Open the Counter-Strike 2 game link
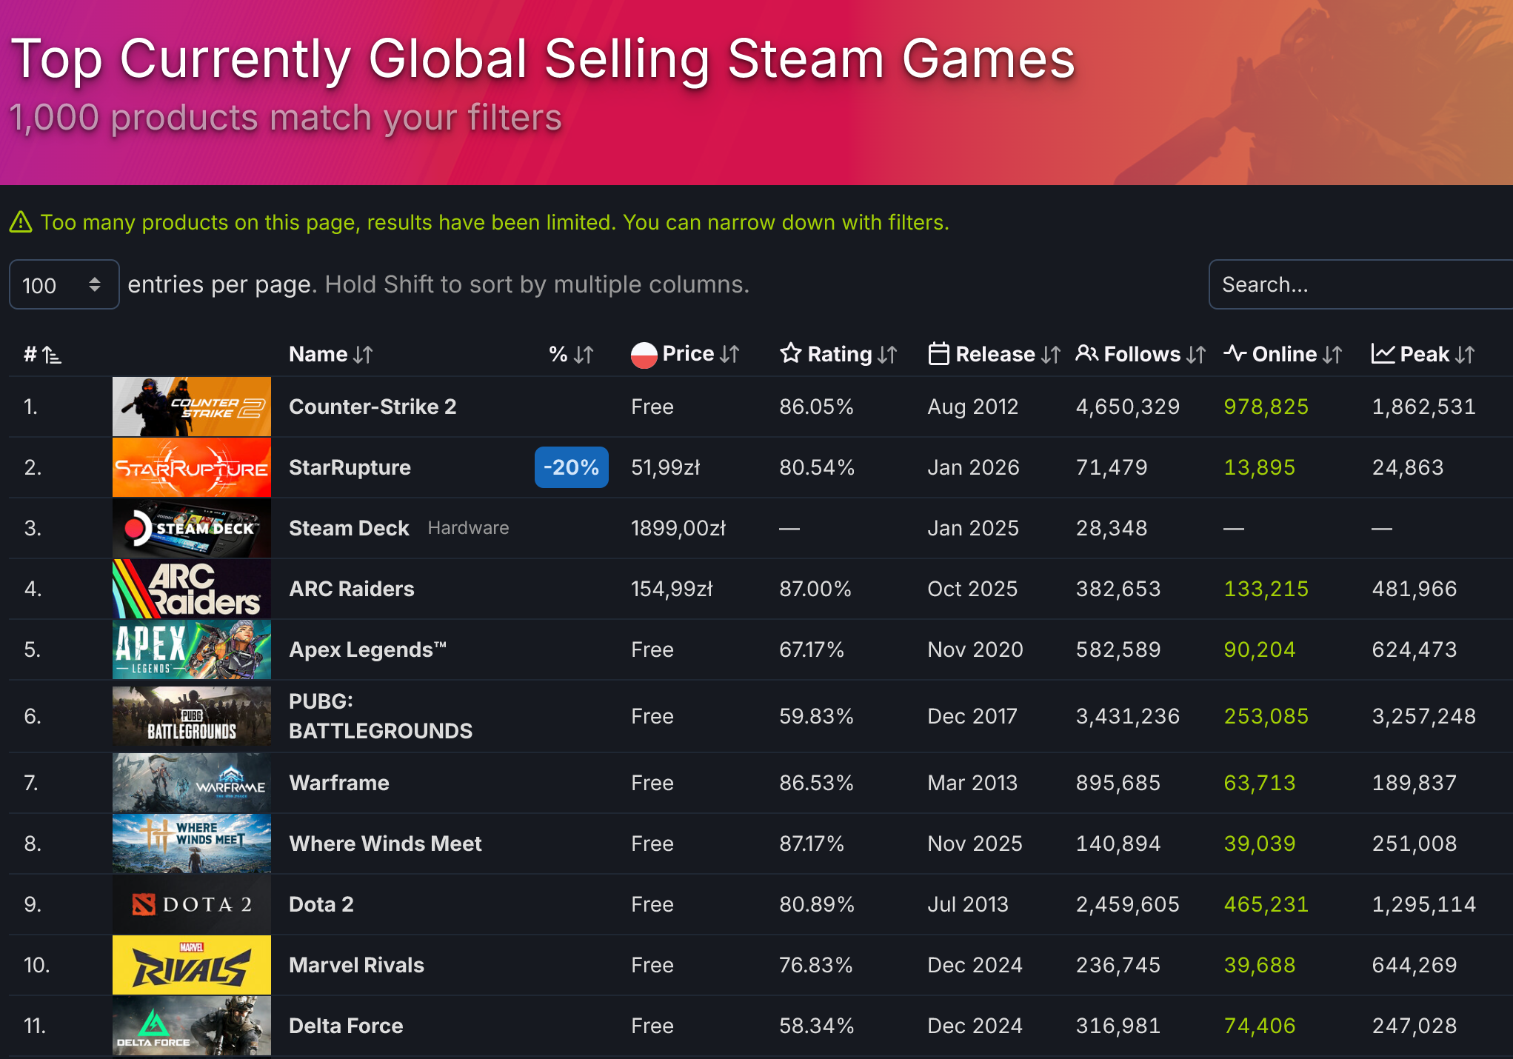This screenshot has width=1513, height=1059. 372,407
